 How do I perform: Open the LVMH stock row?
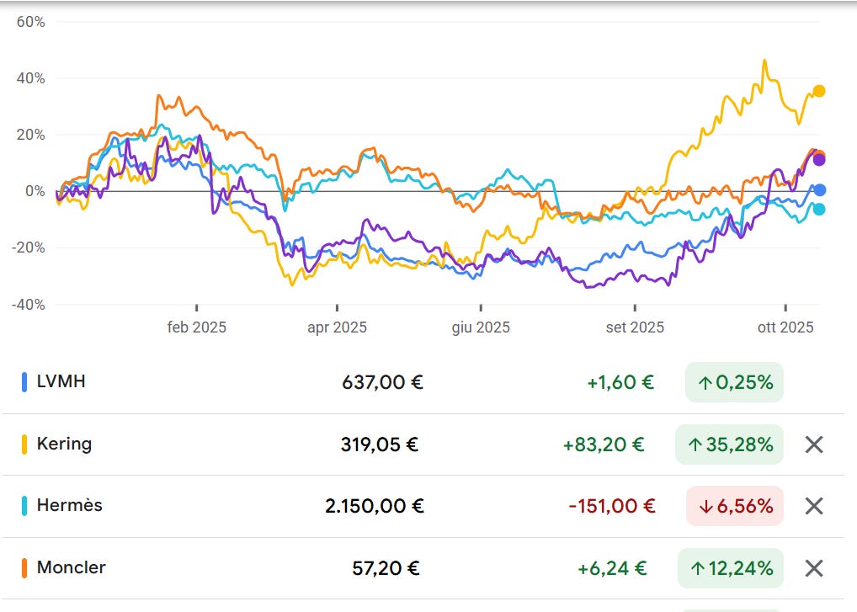pos(423,382)
